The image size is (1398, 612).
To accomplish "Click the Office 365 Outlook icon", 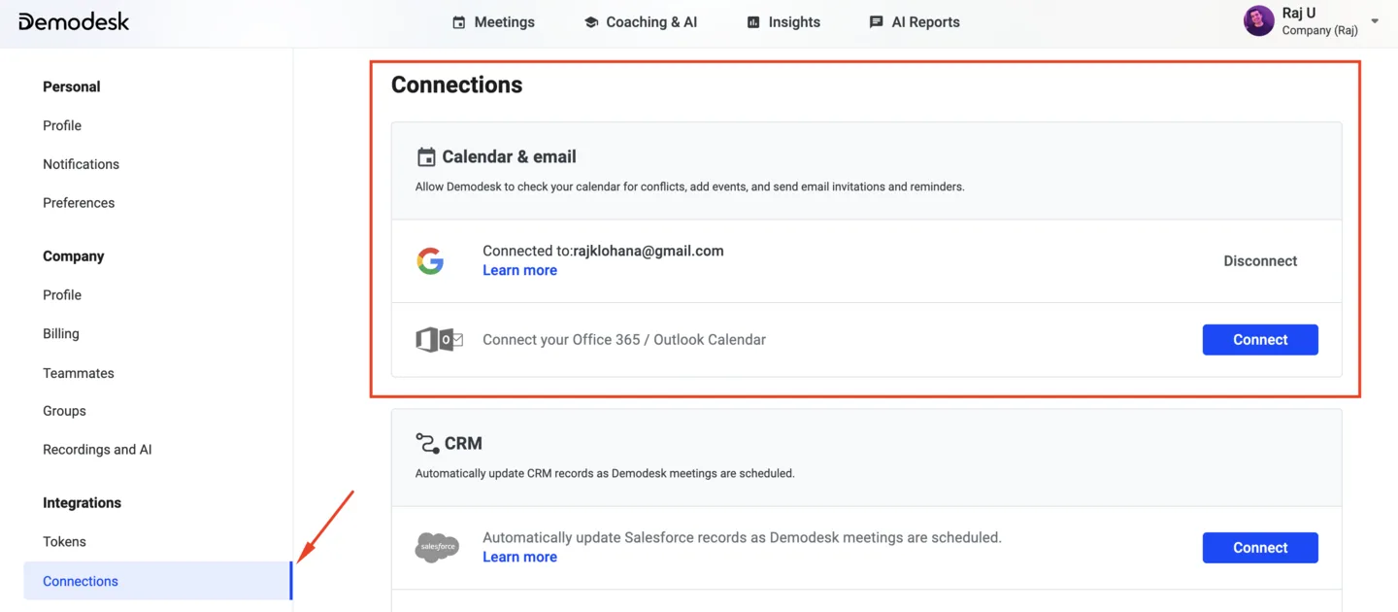I will pos(440,340).
